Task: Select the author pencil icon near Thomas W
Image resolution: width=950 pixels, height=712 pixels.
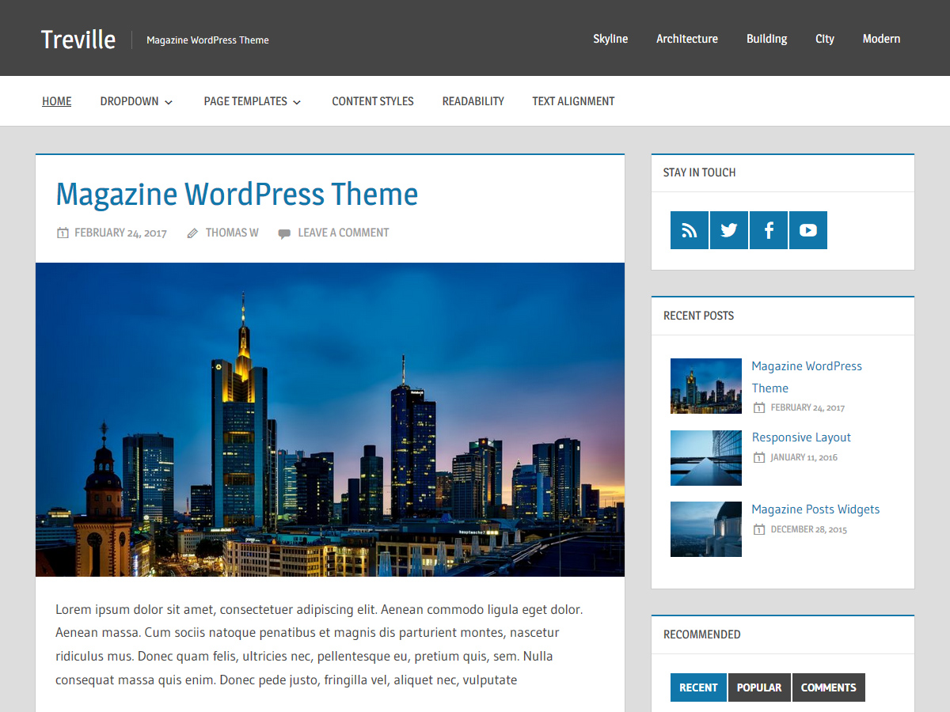Action: coord(192,232)
